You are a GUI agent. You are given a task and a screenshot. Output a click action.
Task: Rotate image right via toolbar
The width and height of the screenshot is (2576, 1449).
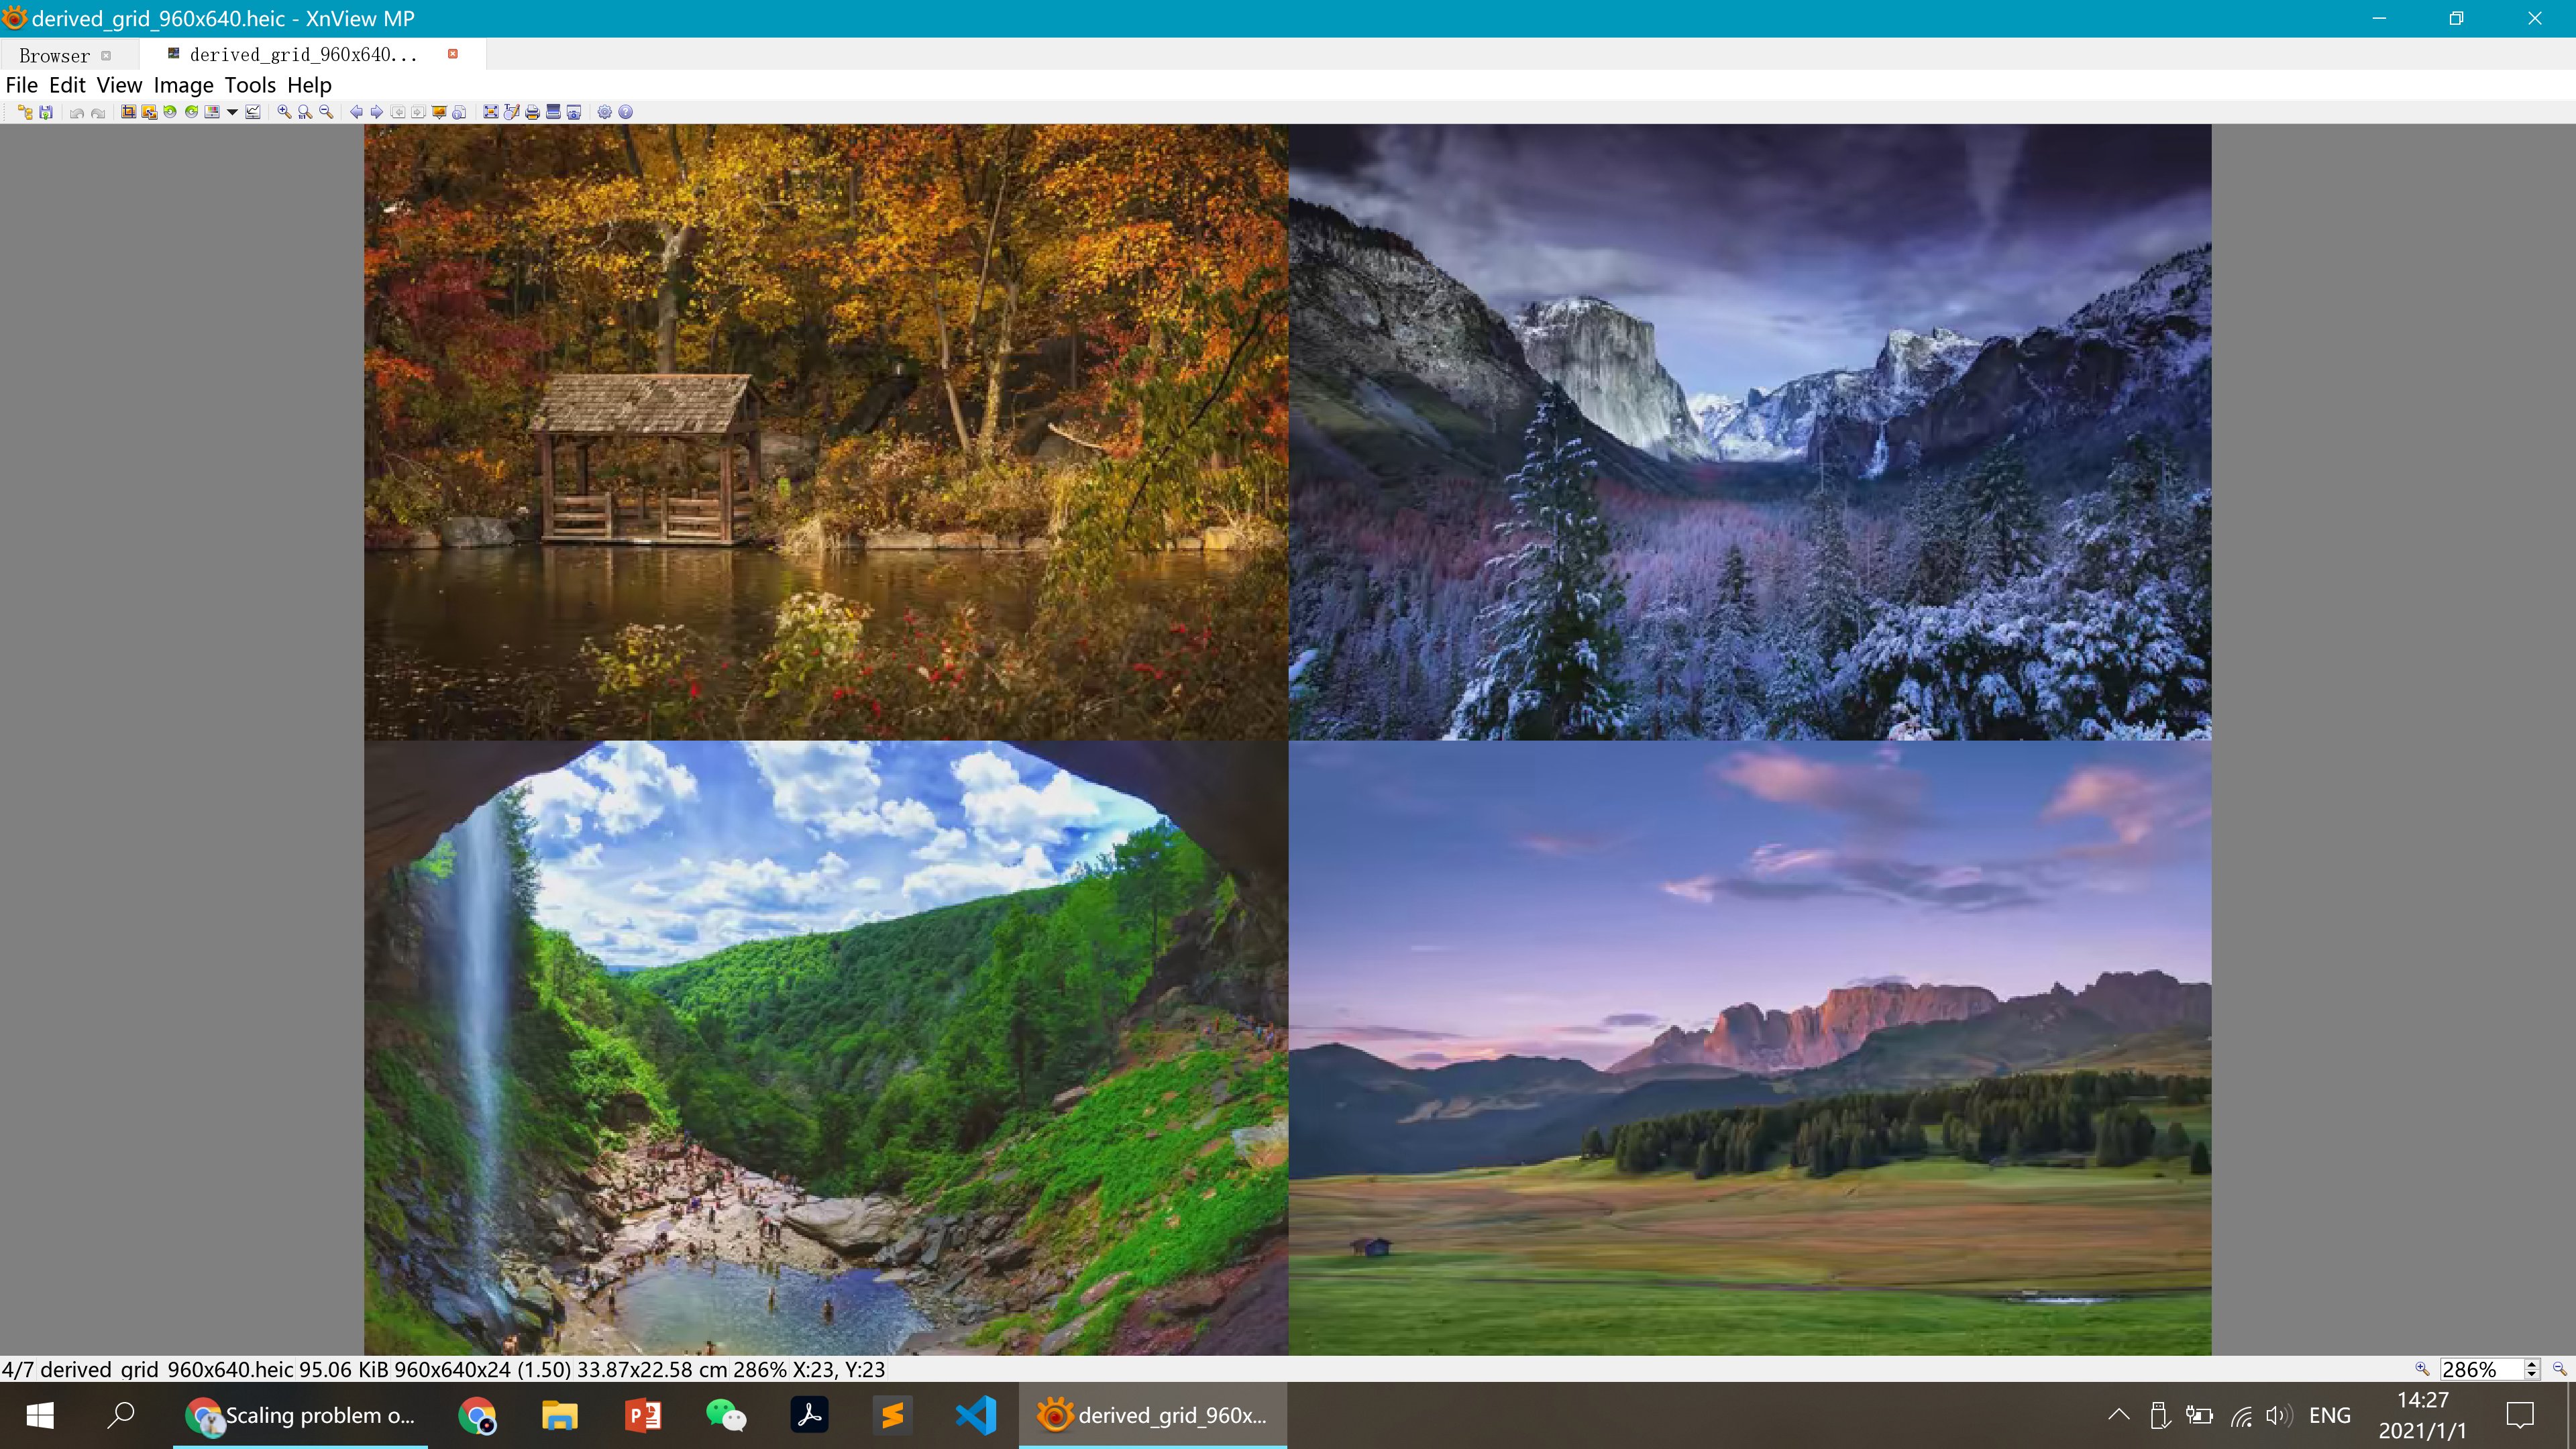pyautogui.click(x=191, y=112)
